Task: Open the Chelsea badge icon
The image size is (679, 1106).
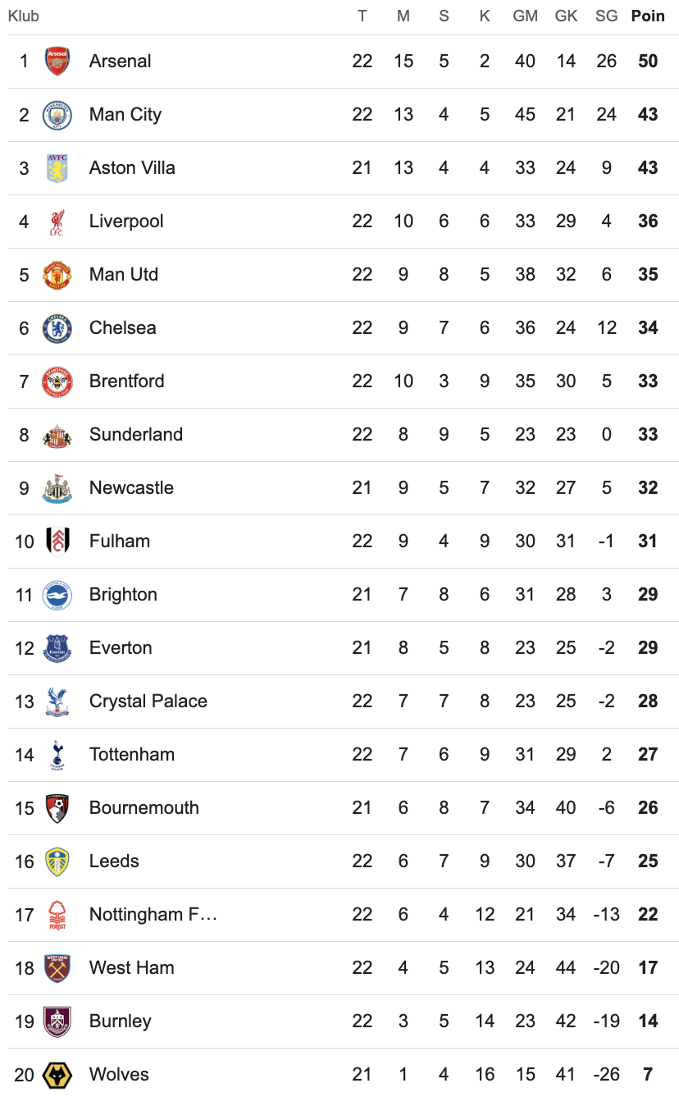Action: (x=57, y=328)
